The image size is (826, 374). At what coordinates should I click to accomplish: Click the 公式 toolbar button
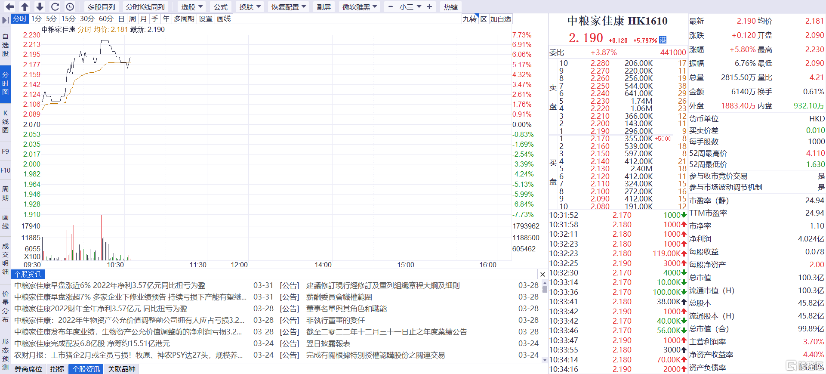[221, 7]
